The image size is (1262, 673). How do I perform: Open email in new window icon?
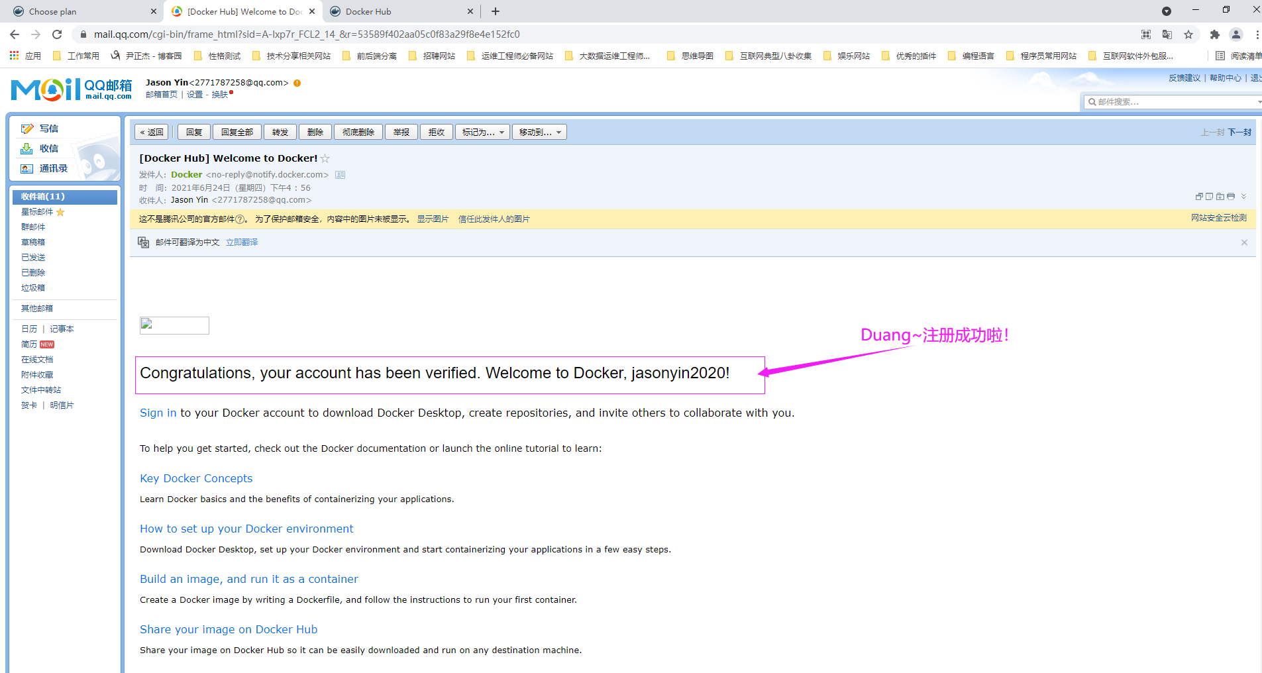(1198, 197)
